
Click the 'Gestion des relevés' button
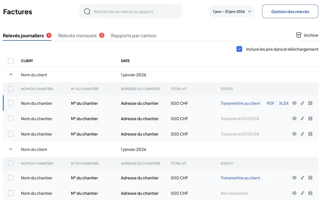(x=290, y=12)
